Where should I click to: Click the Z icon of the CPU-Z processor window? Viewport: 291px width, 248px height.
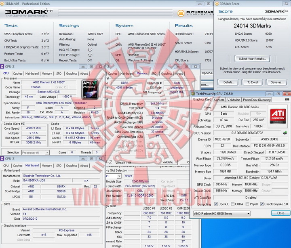tap(2, 67)
